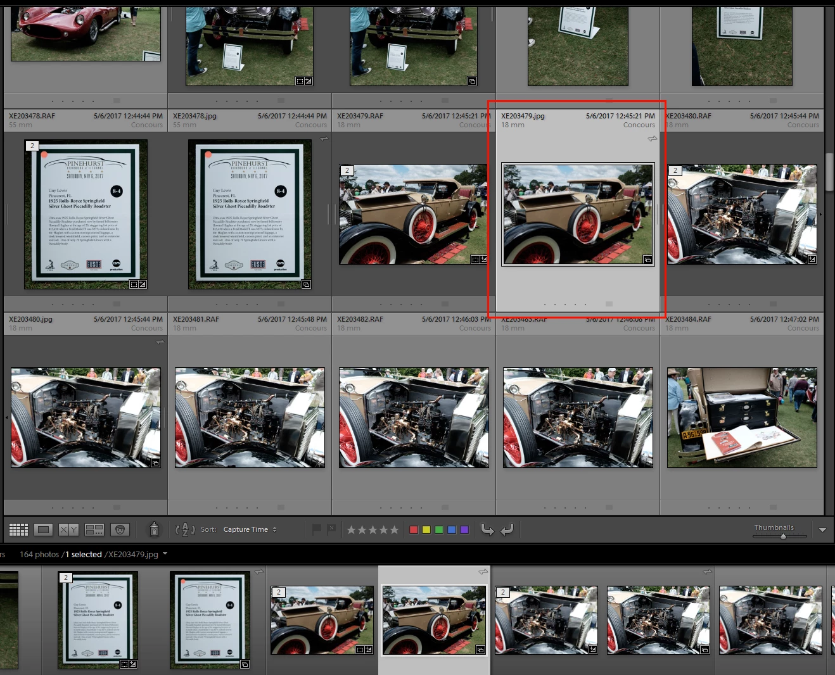Select first sign thumbnail in the filmstrip
This screenshot has height=675, width=835.
coord(98,621)
